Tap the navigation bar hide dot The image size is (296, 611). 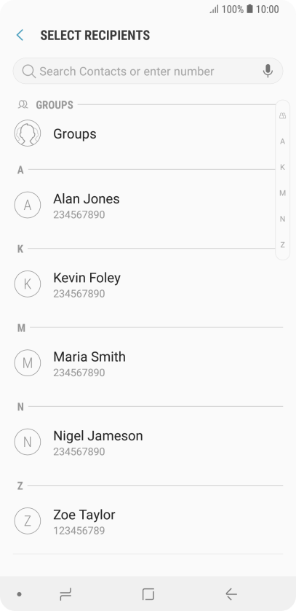(x=19, y=594)
